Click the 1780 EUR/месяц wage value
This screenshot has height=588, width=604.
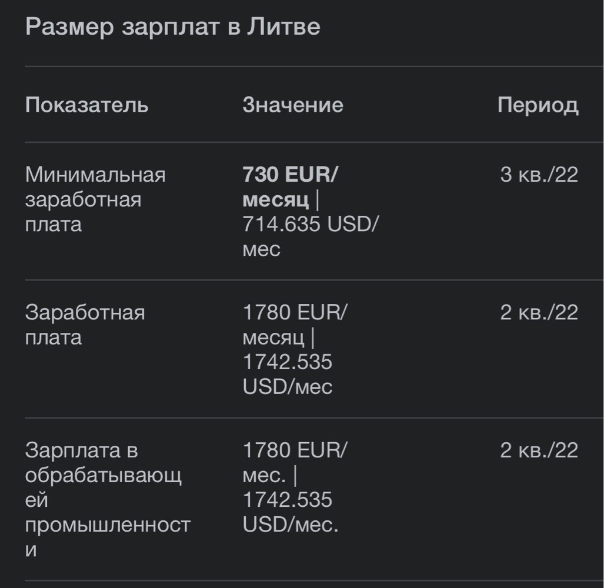(295, 325)
